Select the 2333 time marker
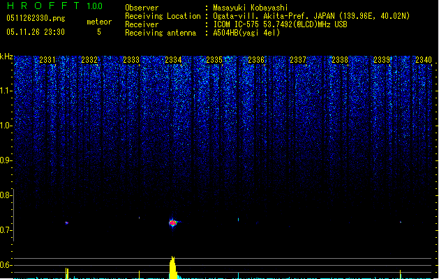 coord(131,61)
